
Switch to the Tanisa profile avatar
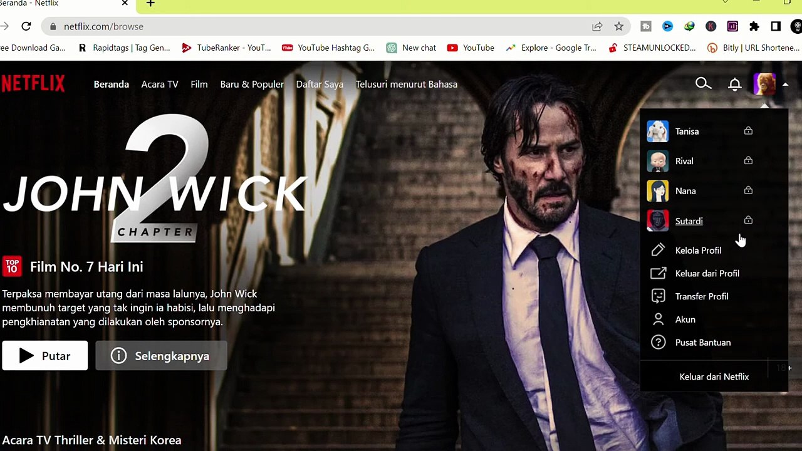657,131
